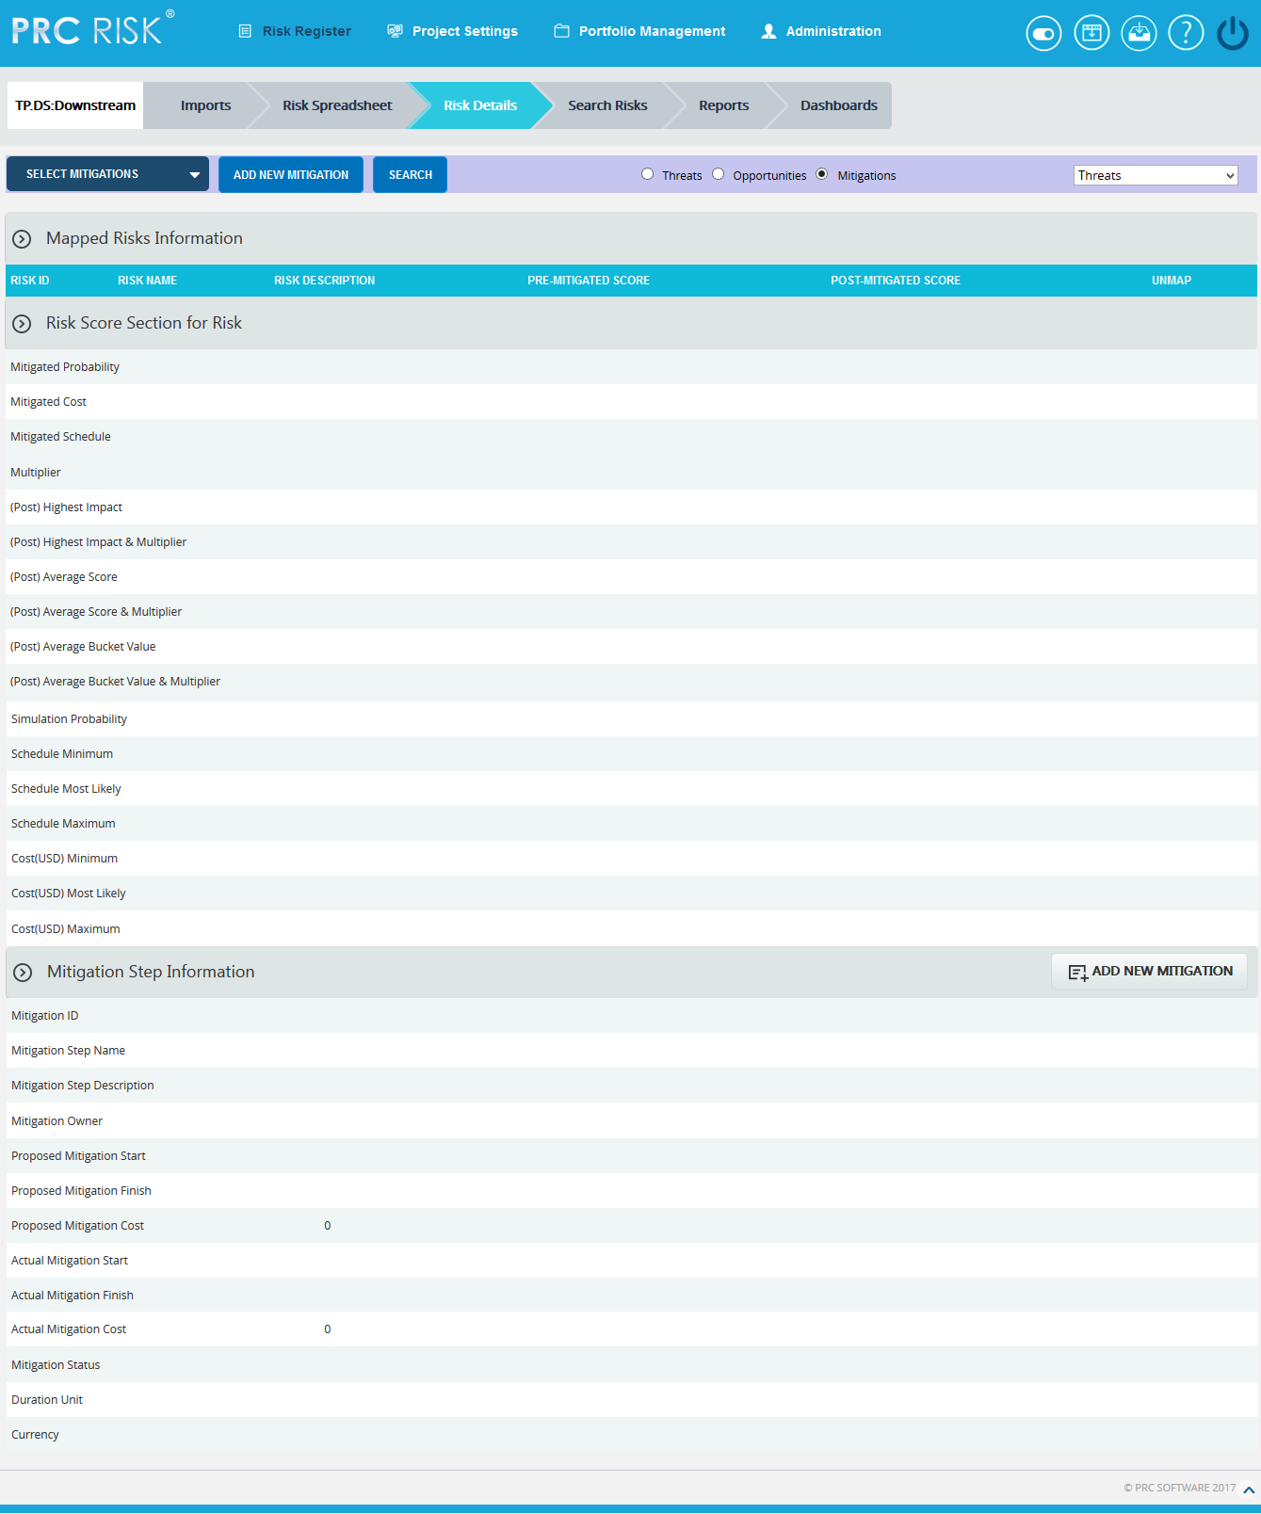Image resolution: width=1261 pixels, height=1514 pixels.
Task: Click the Mitigation Status label
Action: (x=56, y=1365)
